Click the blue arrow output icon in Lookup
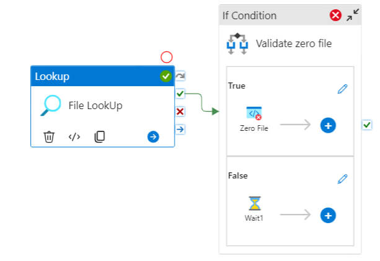The width and height of the screenshot is (380, 261). [153, 136]
